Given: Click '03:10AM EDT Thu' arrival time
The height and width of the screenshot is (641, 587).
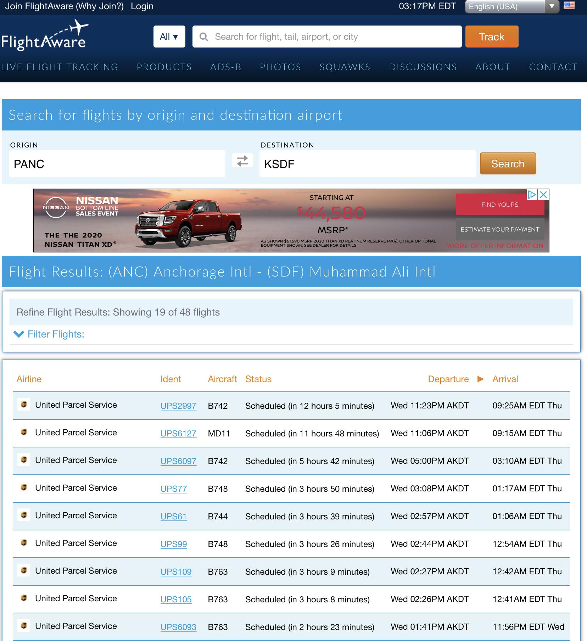Looking at the screenshot, I should coord(527,461).
